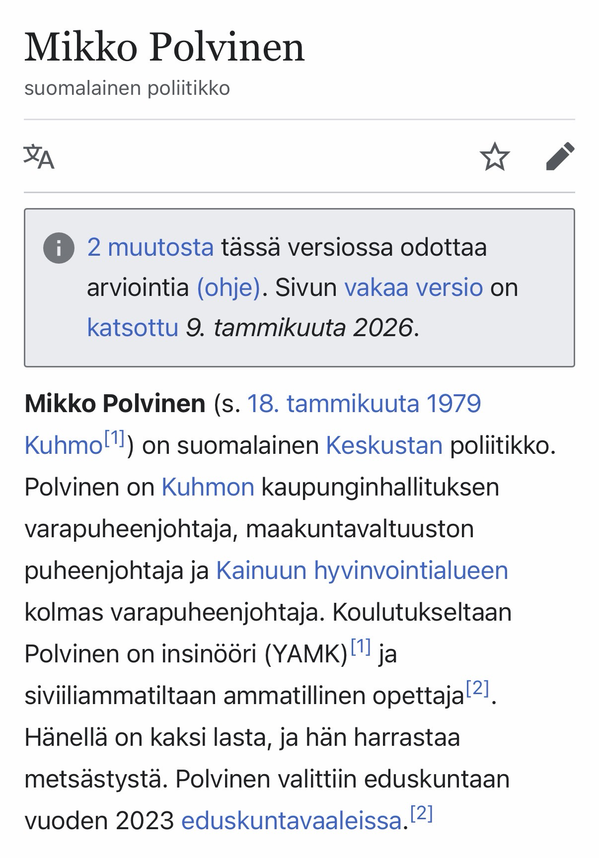Open the language selection icon

pyautogui.click(x=39, y=156)
